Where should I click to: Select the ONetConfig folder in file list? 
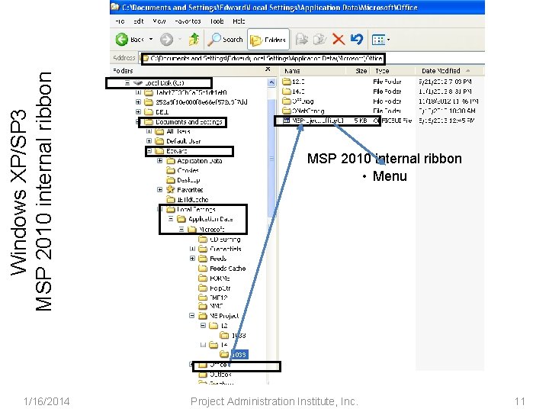click(x=303, y=111)
